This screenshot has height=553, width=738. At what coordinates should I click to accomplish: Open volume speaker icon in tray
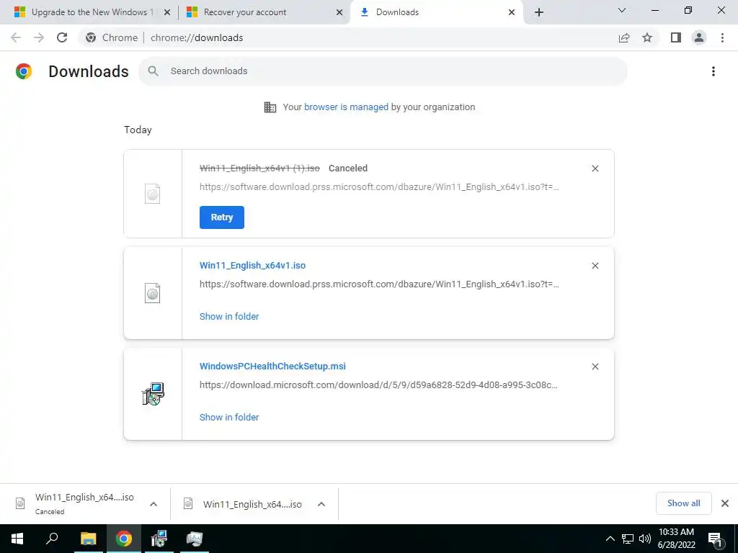click(x=644, y=539)
